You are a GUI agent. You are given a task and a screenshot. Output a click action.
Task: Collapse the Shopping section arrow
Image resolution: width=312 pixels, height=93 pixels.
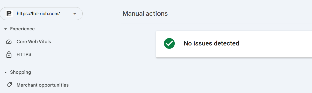[5, 72]
